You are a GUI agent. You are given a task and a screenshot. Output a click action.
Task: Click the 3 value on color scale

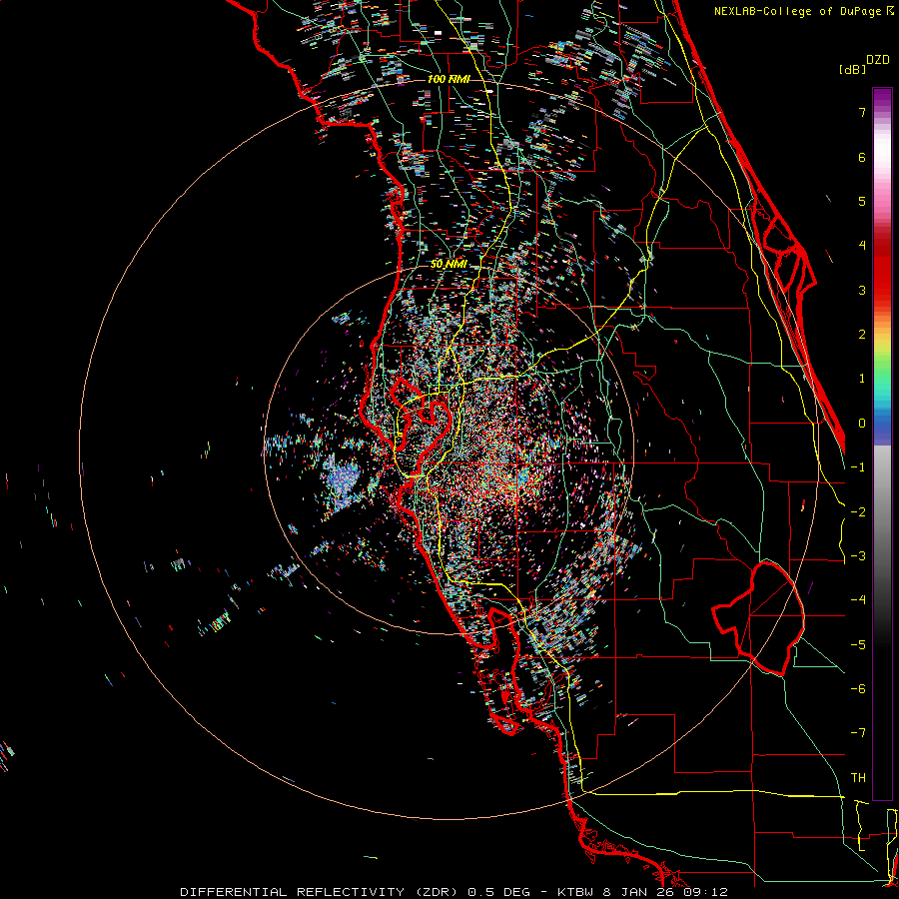pos(862,290)
